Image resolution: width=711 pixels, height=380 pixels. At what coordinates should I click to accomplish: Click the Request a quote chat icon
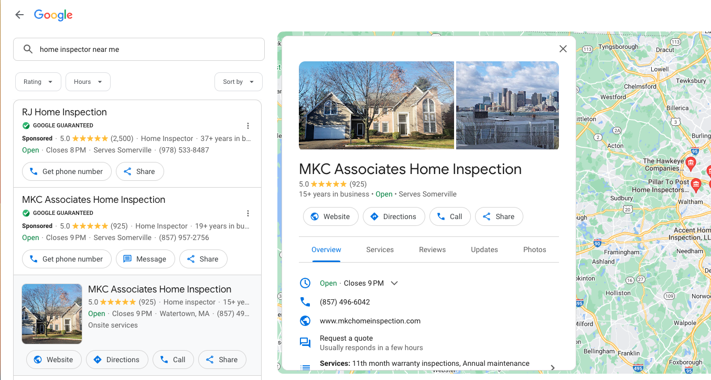(x=305, y=343)
